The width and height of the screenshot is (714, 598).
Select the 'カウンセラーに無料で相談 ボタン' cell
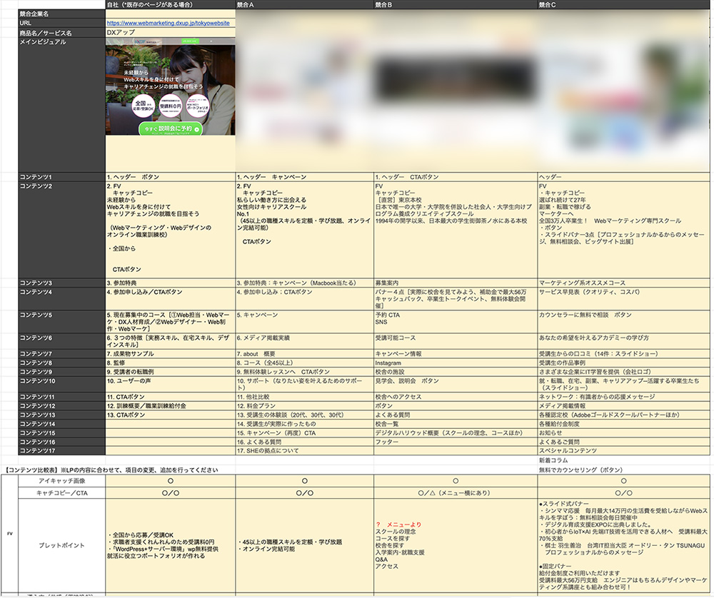pos(624,322)
